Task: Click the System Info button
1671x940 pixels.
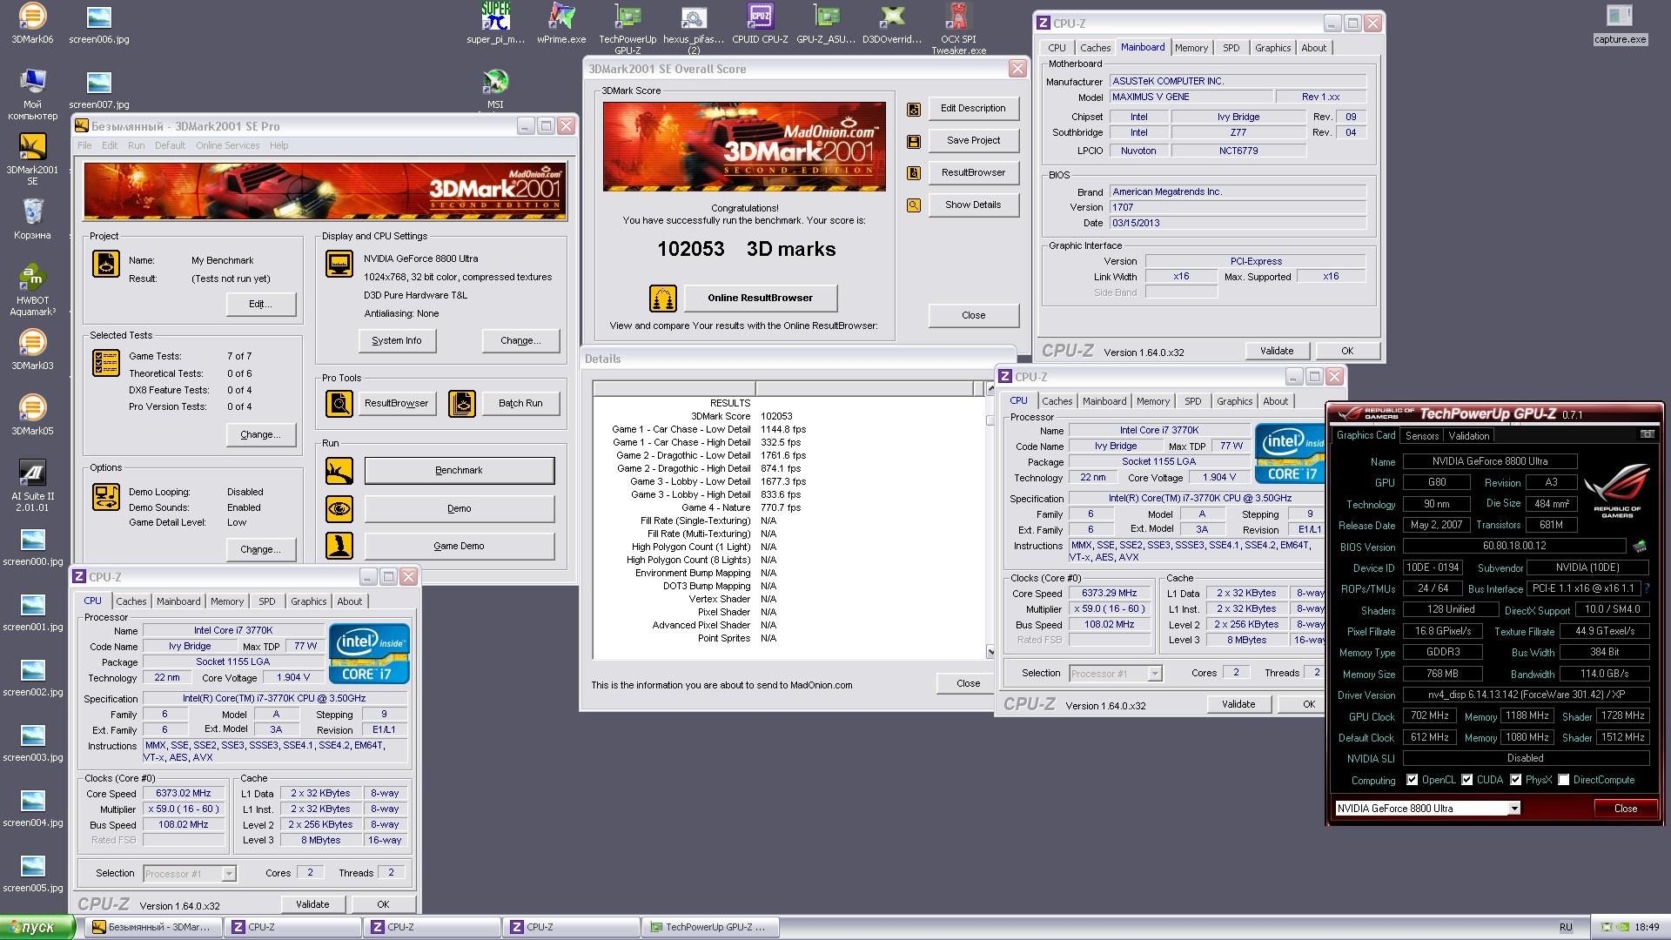Action: [397, 341]
